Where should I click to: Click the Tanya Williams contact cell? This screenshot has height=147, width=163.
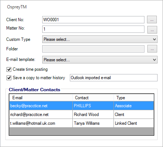tap(93, 123)
